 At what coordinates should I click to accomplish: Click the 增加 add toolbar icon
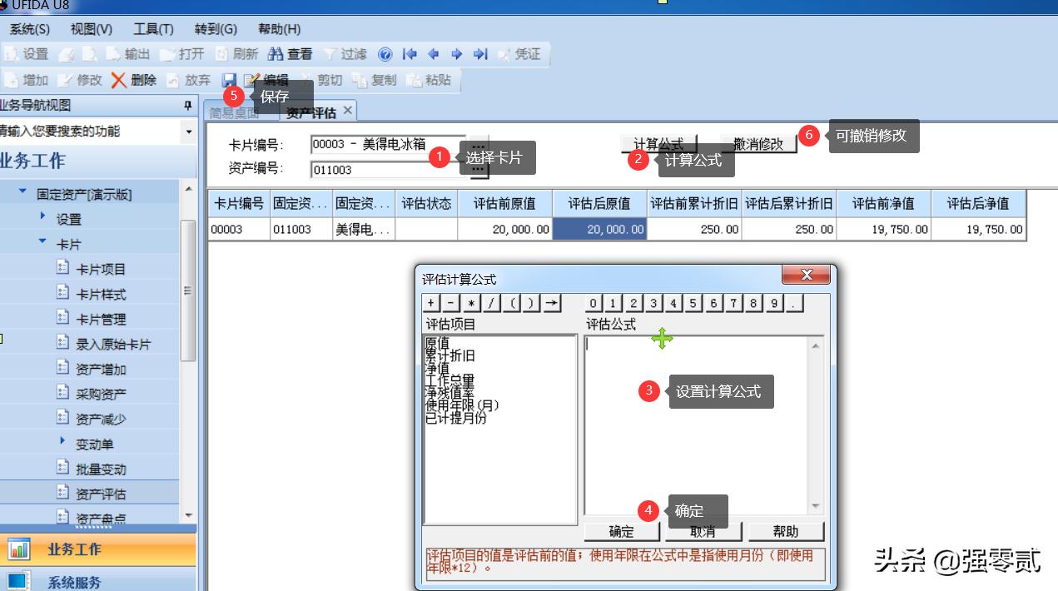tap(27, 81)
